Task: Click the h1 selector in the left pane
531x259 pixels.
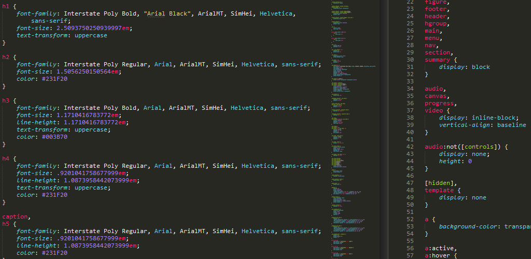Action: (x=6, y=6)
